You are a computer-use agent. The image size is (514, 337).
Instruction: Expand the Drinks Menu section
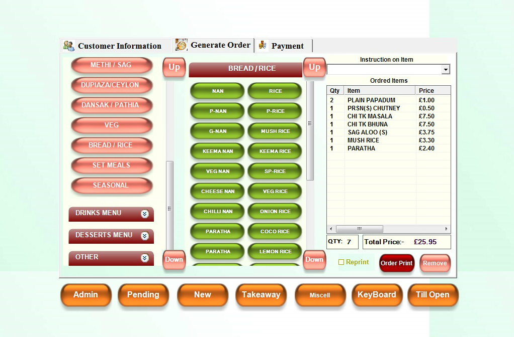coord(145,214)
